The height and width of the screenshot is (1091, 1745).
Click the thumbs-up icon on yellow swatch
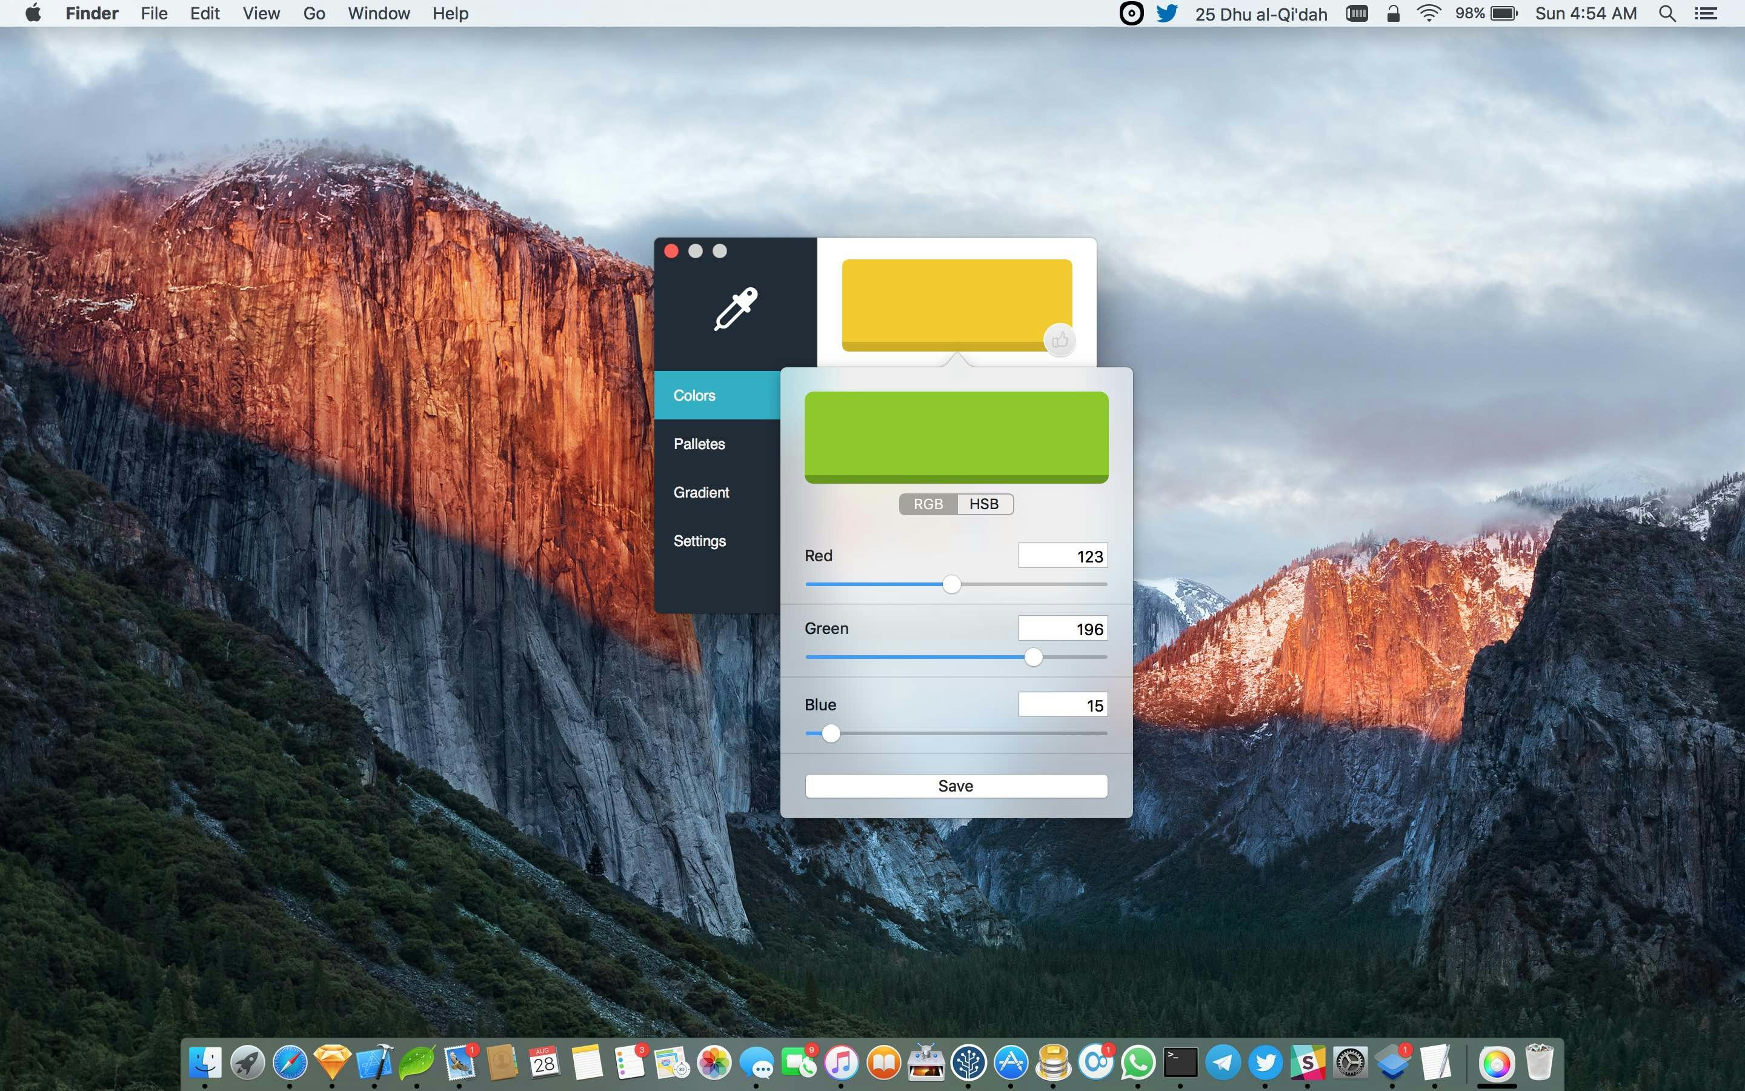pos(1059,340)
